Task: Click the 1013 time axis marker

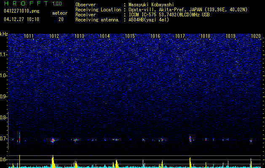Action: [x=80, y=36]
